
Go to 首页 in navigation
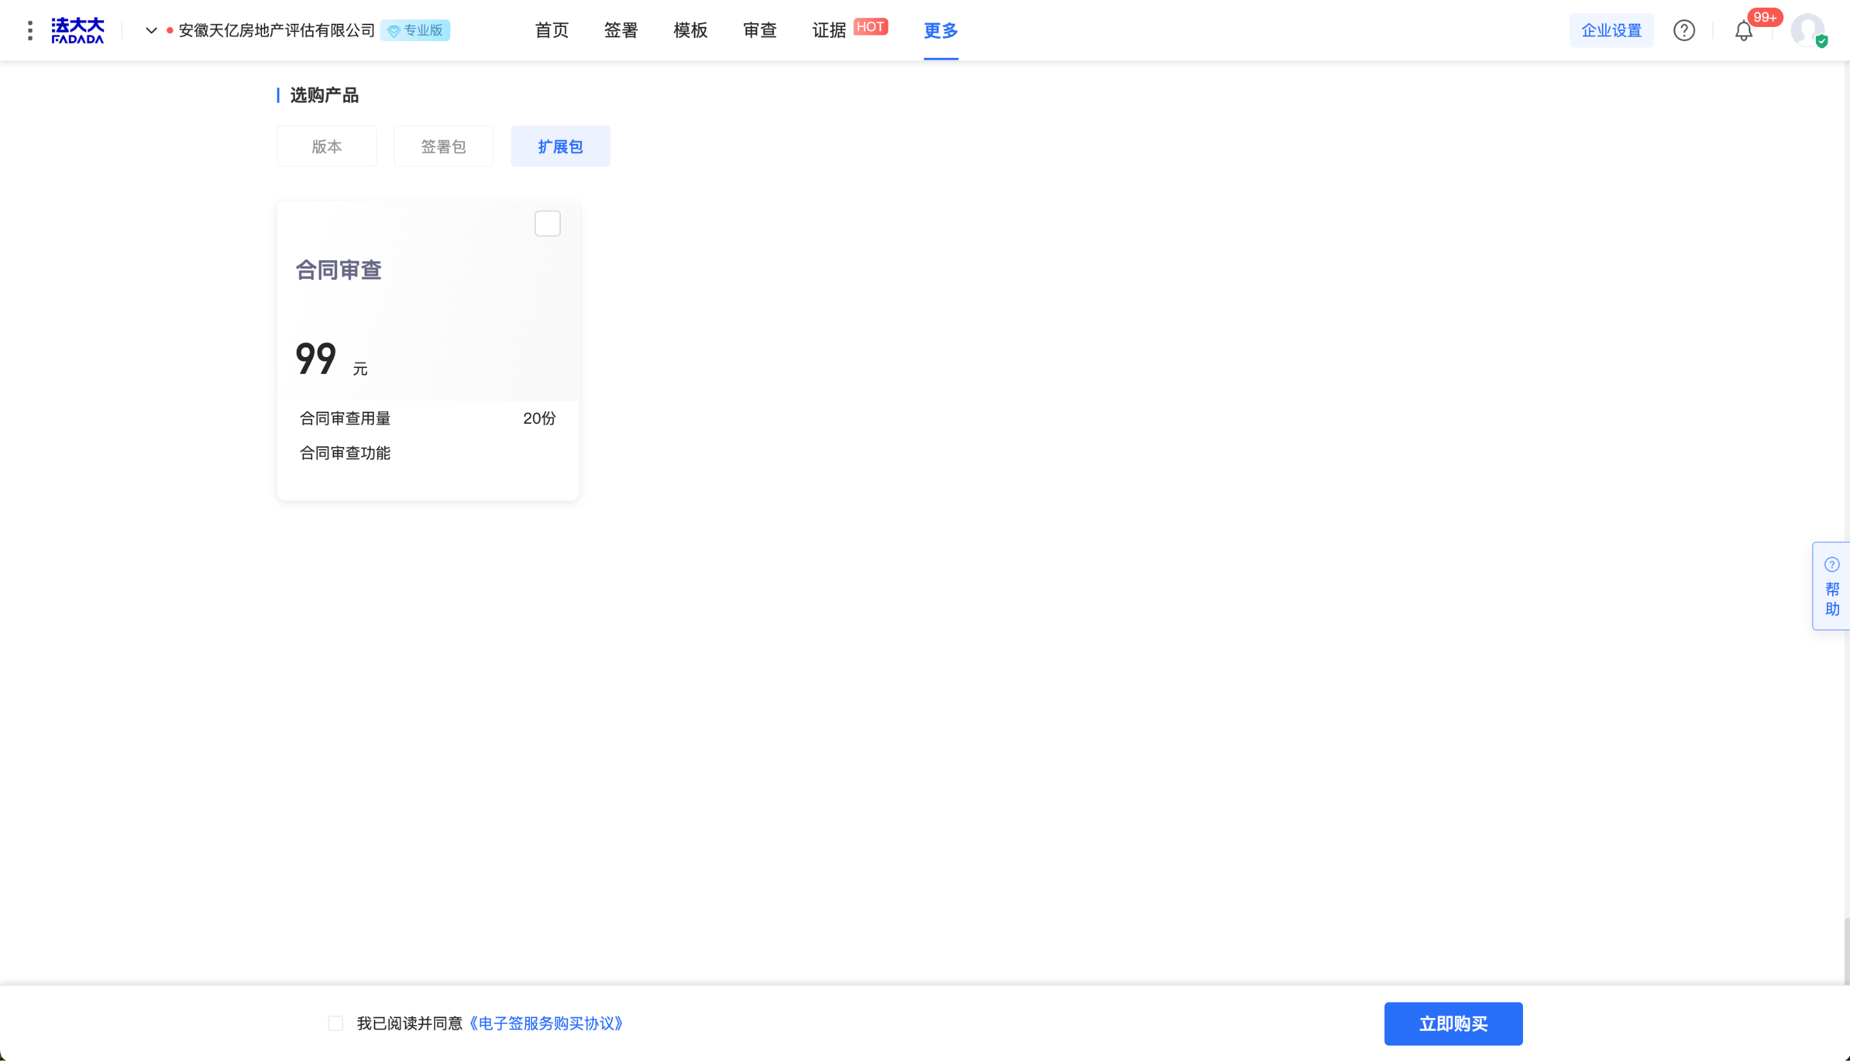pyautogui.click(x=551, y=31)
